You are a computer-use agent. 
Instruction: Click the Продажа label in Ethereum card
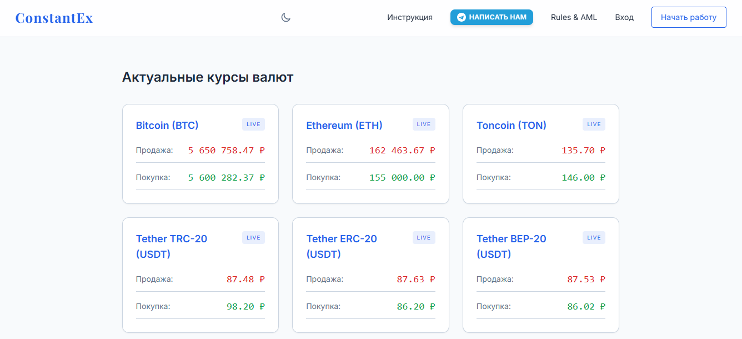tap(325, 150)
